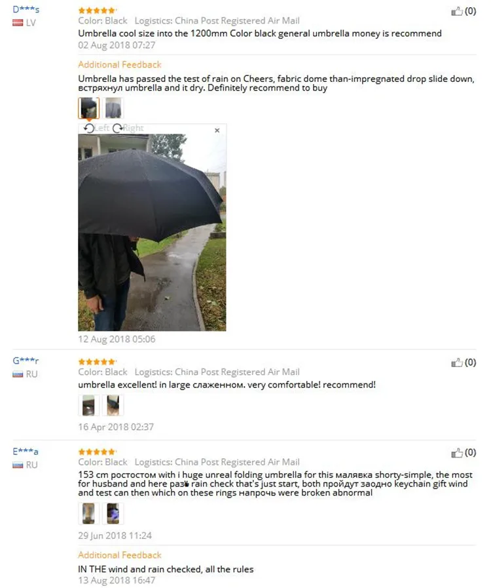Rotate the enlarged photo right

[128, 128]
